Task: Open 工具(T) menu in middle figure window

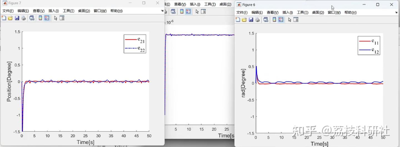Action: [210, 4]
